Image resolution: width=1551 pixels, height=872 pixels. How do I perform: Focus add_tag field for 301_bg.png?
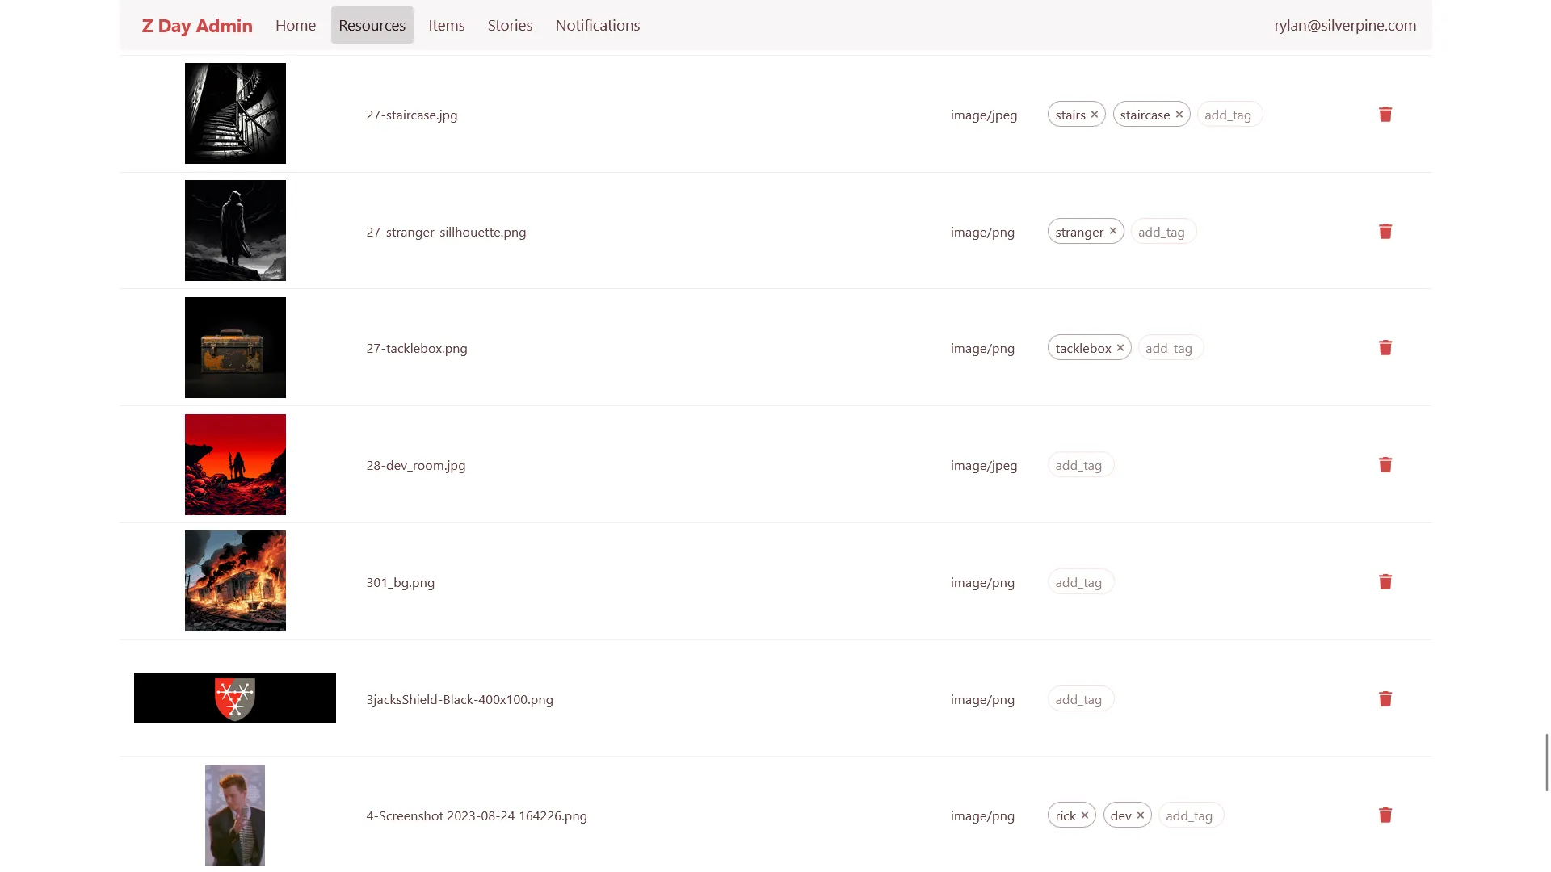1080,582
